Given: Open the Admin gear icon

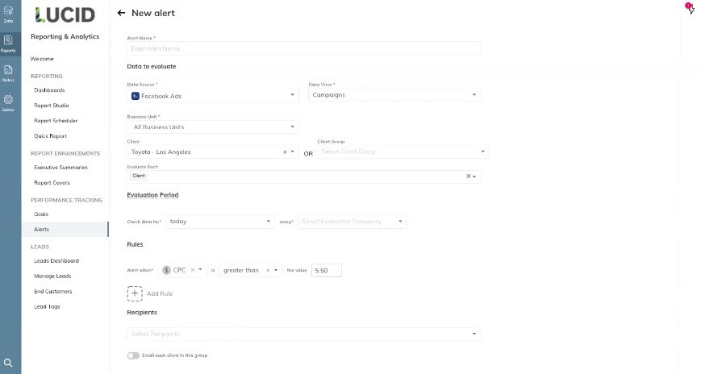Looking at the screenshot, I should click(8, 102).
